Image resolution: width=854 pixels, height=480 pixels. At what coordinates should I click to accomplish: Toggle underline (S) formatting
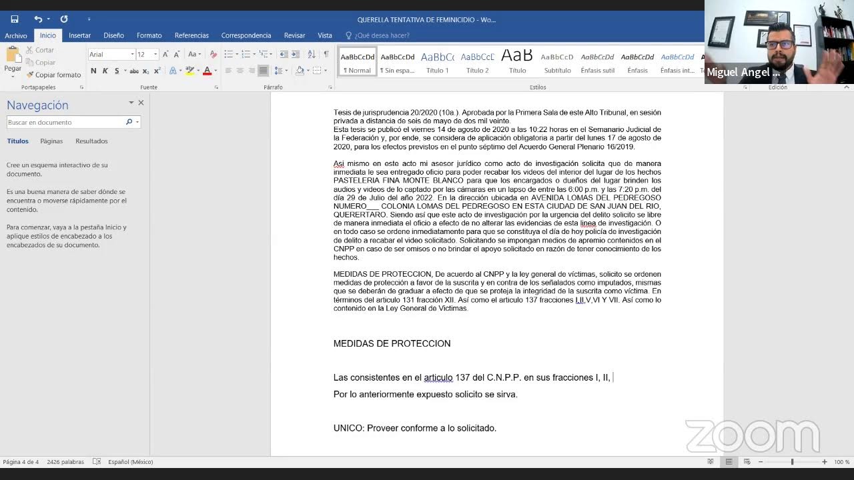(117, 71)
